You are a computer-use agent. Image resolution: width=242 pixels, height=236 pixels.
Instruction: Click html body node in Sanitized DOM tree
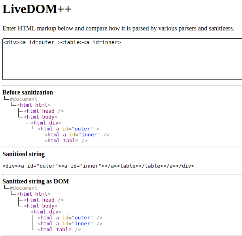(x=41, y=206)
